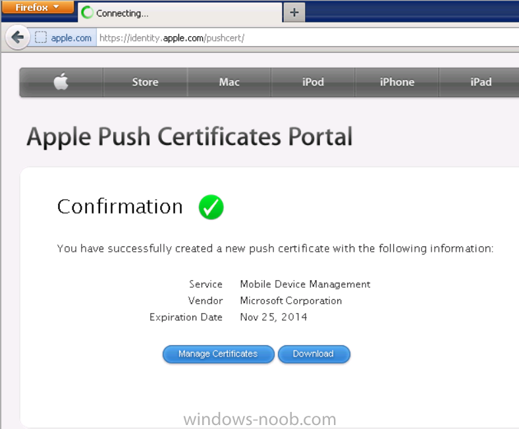Click the Expiration Date label

click(x=186, y=318)
